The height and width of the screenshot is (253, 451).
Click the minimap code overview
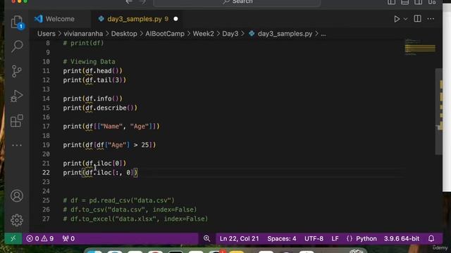pyautogui.click(x=420, y=47)
